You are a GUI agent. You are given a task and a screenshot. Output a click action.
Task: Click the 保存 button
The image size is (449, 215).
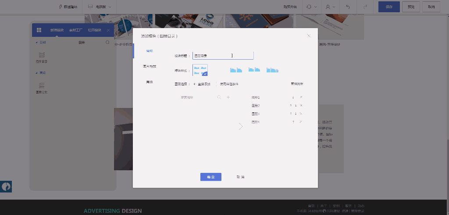pyautogui.click(x=389, y=7)
